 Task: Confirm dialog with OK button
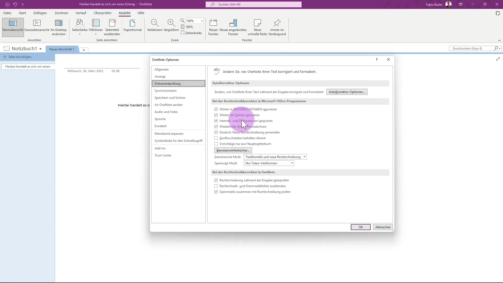(361, 227)
